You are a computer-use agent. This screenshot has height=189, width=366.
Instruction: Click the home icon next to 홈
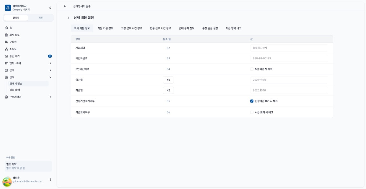[6, 28]
